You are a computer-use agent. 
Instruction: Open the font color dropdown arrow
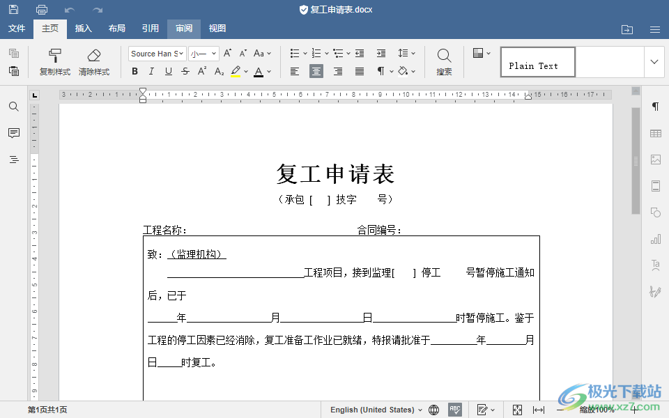tap(269, 72)
